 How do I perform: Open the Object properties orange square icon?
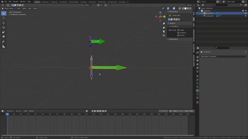coord(197,76)
